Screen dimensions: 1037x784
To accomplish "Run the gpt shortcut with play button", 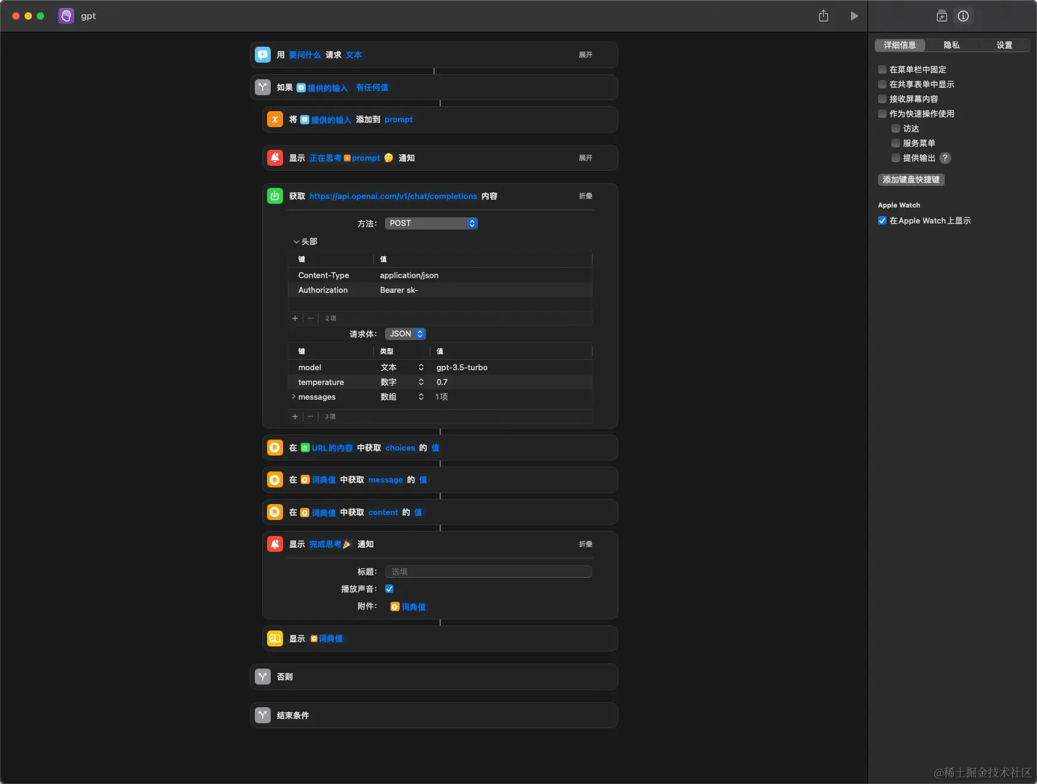I will coord(854,16).
